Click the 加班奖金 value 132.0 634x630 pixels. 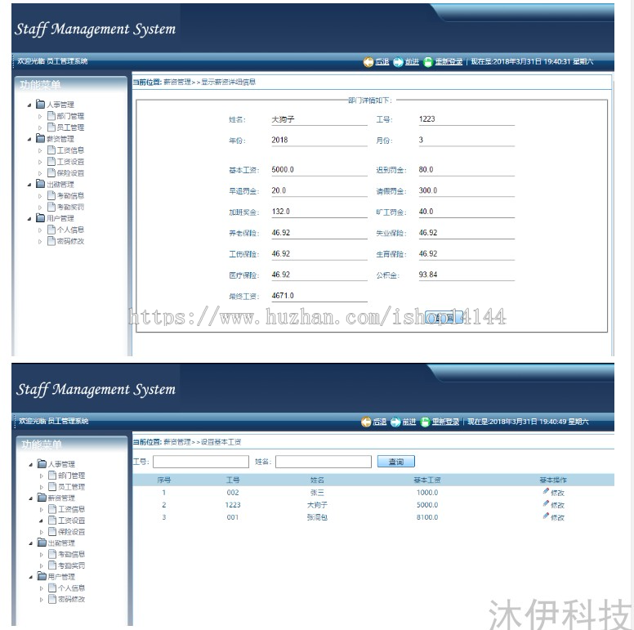point(280,212)
